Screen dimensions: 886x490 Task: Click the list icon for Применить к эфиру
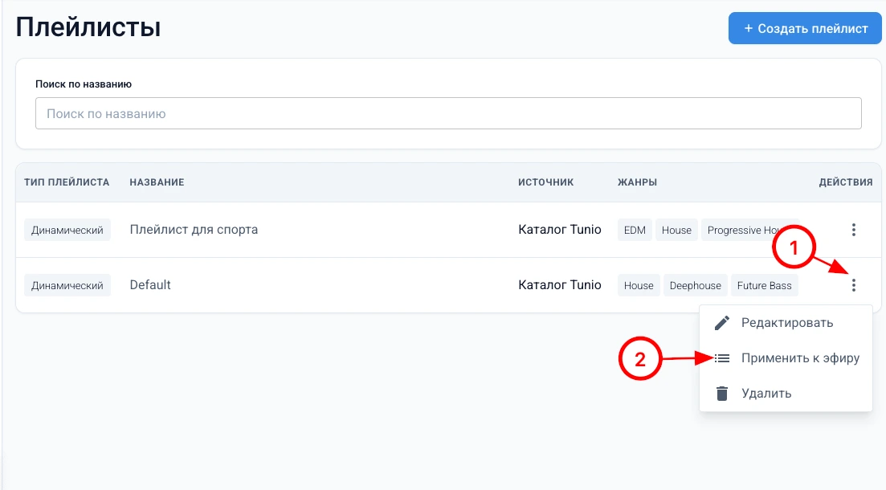coord(722,358)
